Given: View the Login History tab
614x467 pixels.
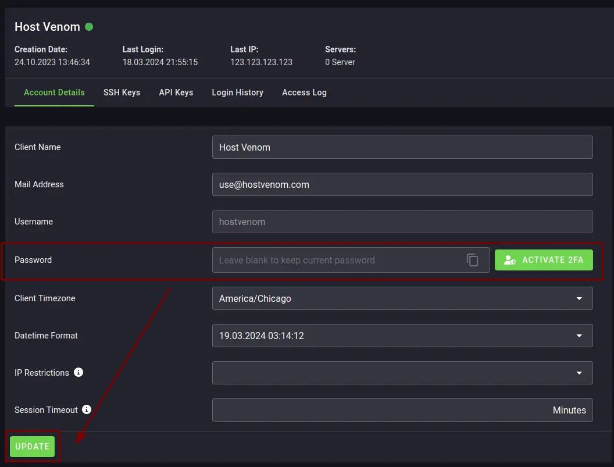Looking at the screenshot, I should [x=237, y=92].
